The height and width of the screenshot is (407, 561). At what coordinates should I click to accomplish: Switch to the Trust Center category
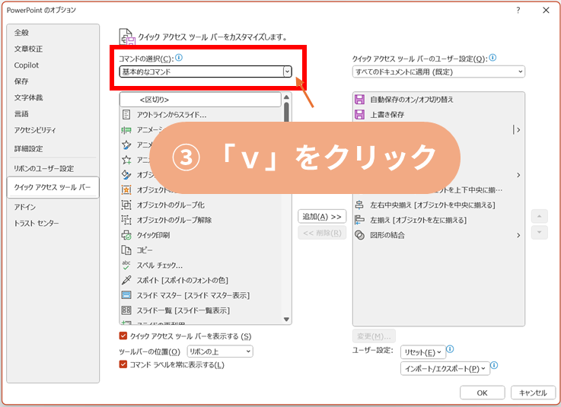click(37, 223)
